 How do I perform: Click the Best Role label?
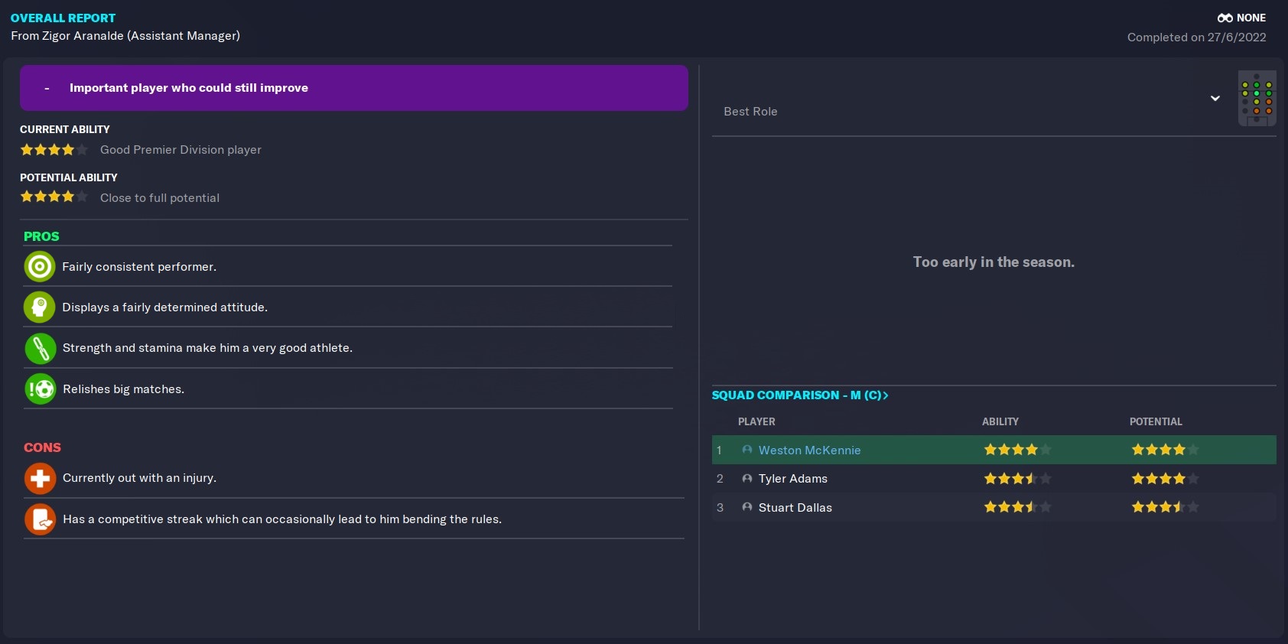[x=750, y=112]
